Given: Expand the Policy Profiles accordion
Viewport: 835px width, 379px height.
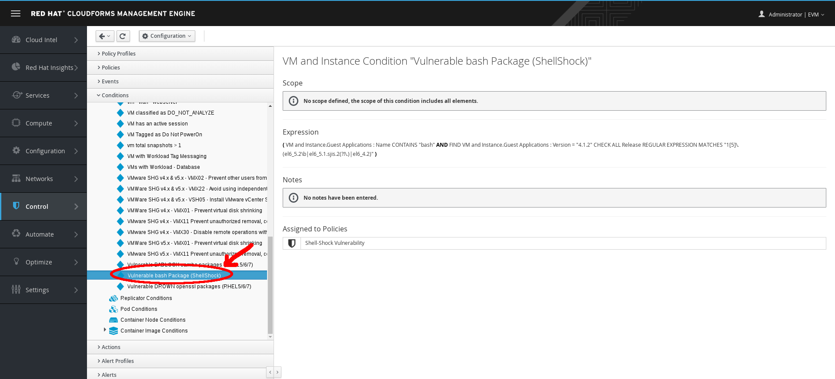Looking at the screenshot, I should pos(180,53).
